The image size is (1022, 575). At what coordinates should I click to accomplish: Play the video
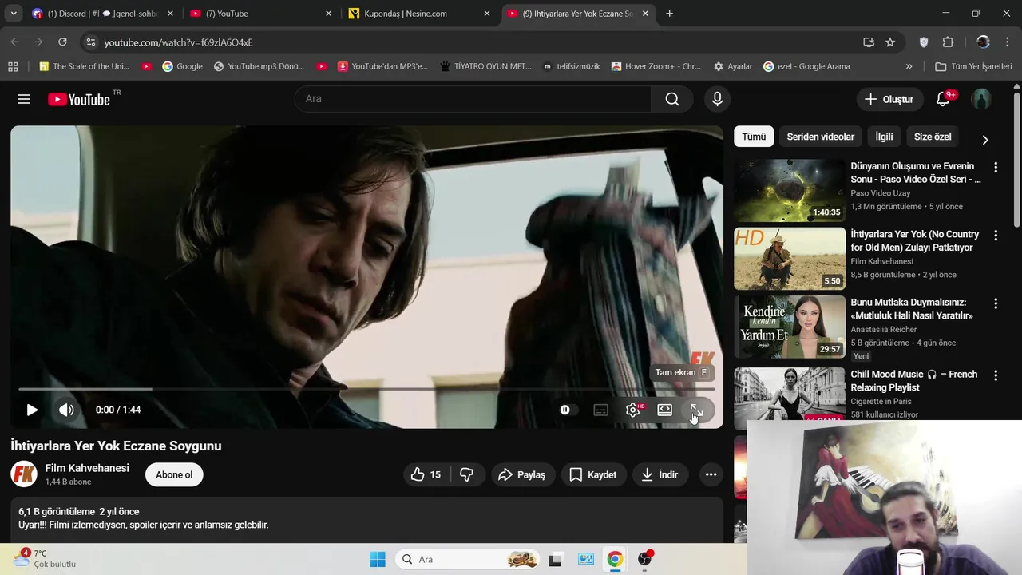(32, 410)
